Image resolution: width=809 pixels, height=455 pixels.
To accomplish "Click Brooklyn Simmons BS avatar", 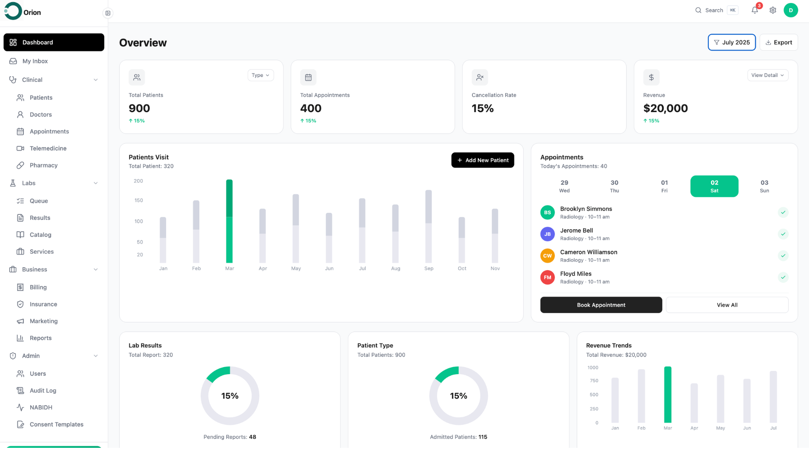I will [x=547, y=212].
